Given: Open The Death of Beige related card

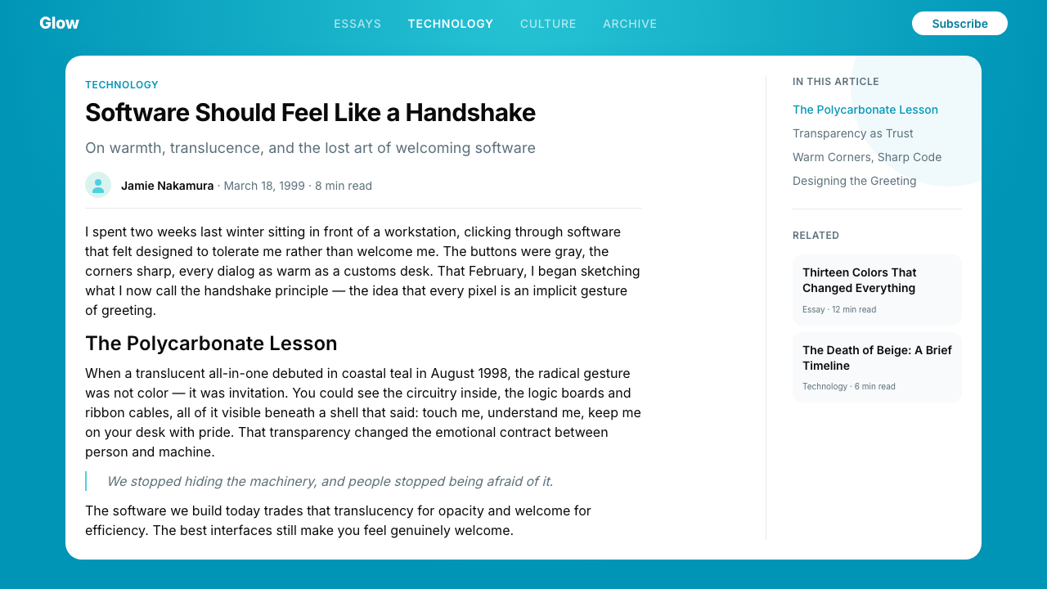Looking at the screenshot, I should pyautogui.click(x=877, y=367).
